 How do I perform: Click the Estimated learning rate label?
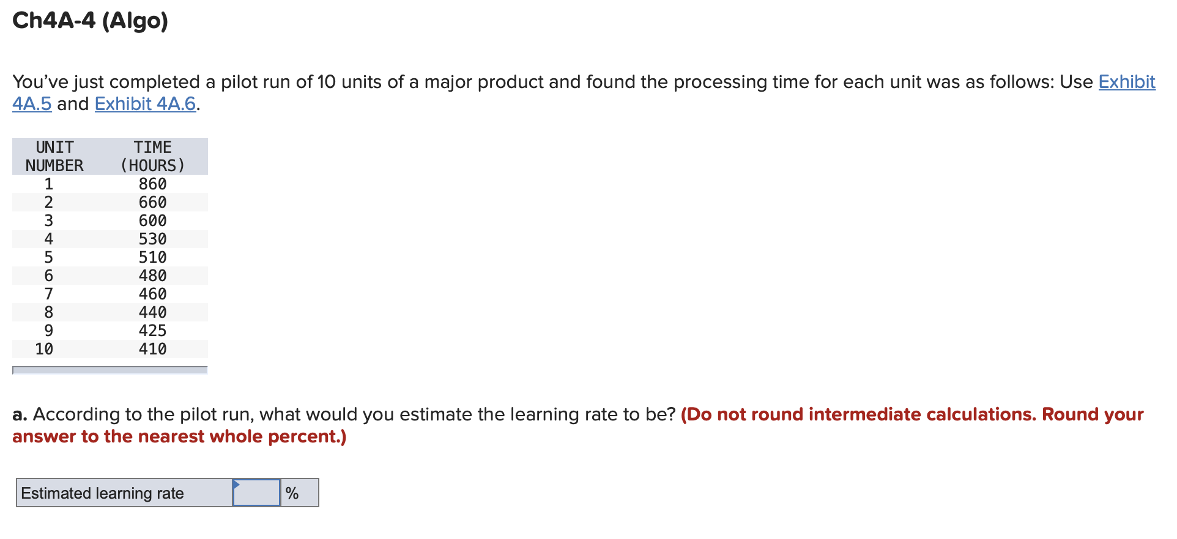pyautogui.click(x=102, y=493)
